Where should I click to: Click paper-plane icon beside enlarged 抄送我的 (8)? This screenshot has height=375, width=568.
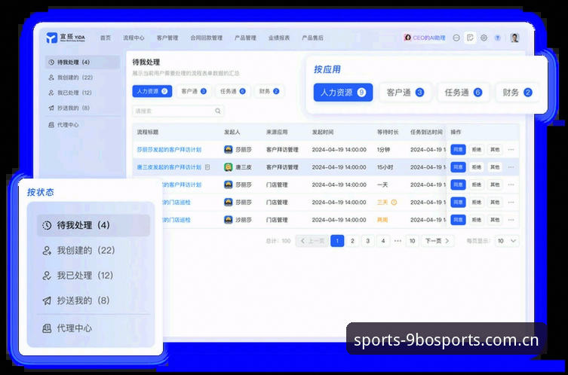47,300
